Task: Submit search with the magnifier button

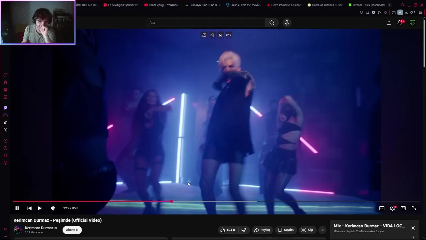Action: [x=272, y=23]
